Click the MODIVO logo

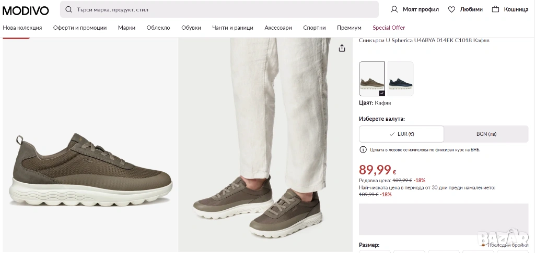coord(26,10)
